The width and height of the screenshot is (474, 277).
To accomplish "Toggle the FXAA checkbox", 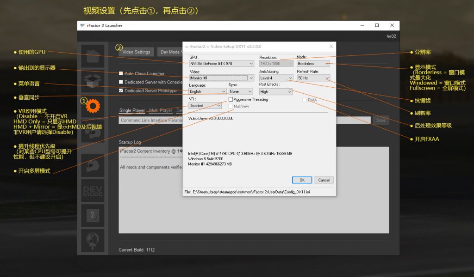I will (305, 100).
